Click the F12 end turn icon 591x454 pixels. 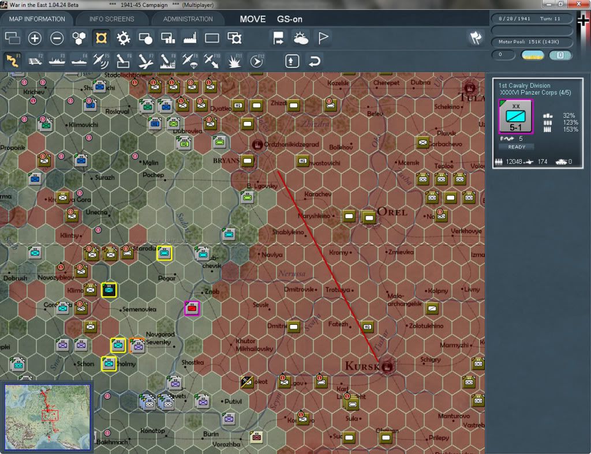pos(257,61)
